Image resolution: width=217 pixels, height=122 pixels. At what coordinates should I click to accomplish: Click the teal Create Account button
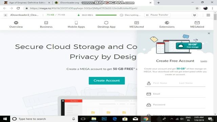pyautogui.click(x=107, y=81)
